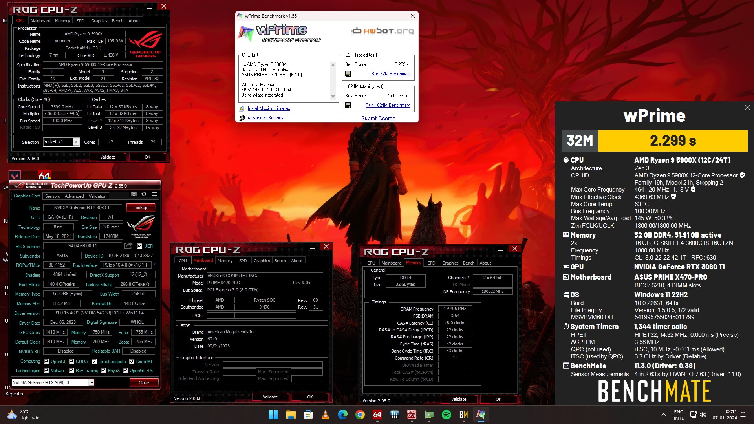The image size is (754, 424).
Task: Open SPD tab in top-left CPU-Z
Action: tap(81, 21)
